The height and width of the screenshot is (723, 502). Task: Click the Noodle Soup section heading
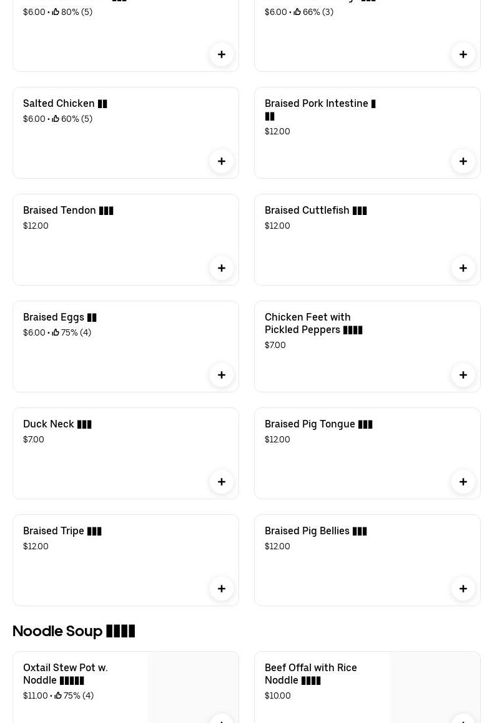74,631
